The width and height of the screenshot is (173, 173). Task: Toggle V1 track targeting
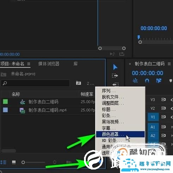click(153, 117)
